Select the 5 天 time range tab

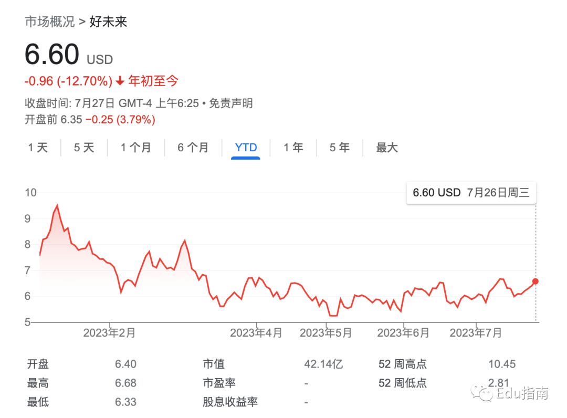(84, 148)
